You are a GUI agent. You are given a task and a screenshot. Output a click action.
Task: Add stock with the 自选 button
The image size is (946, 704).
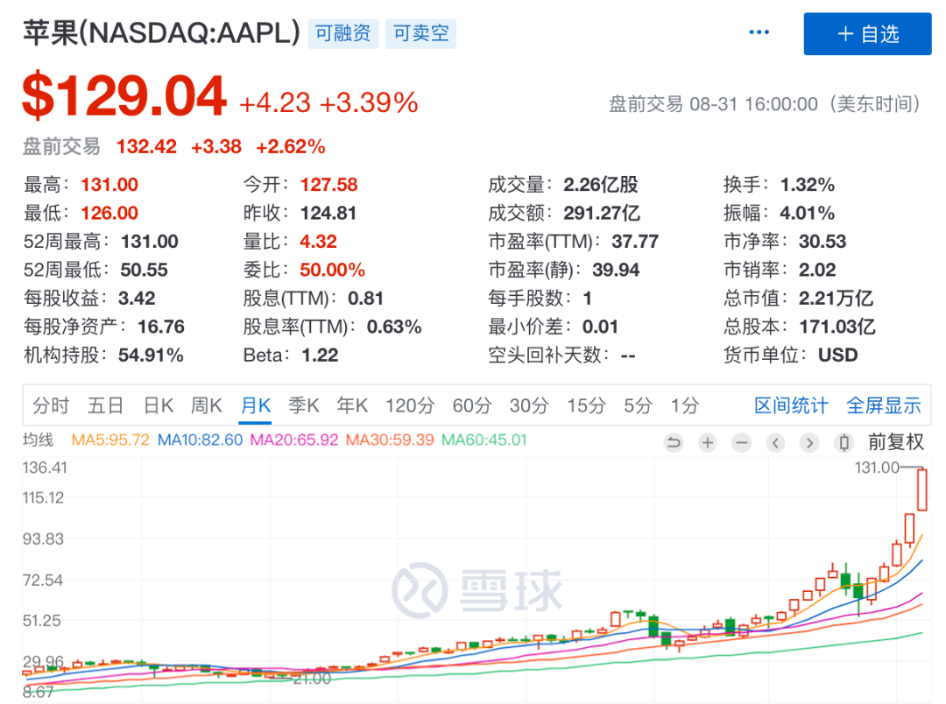point(867,34)
